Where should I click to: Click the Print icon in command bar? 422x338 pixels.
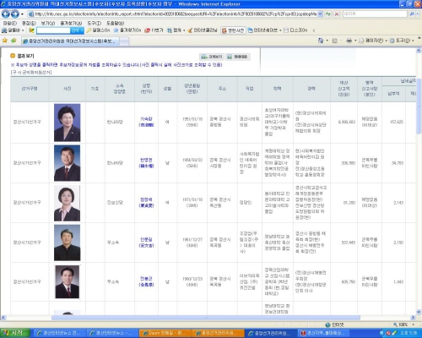click(349, 41)
